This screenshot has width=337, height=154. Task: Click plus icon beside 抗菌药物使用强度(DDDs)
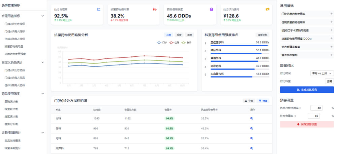[x=331, y=39]
